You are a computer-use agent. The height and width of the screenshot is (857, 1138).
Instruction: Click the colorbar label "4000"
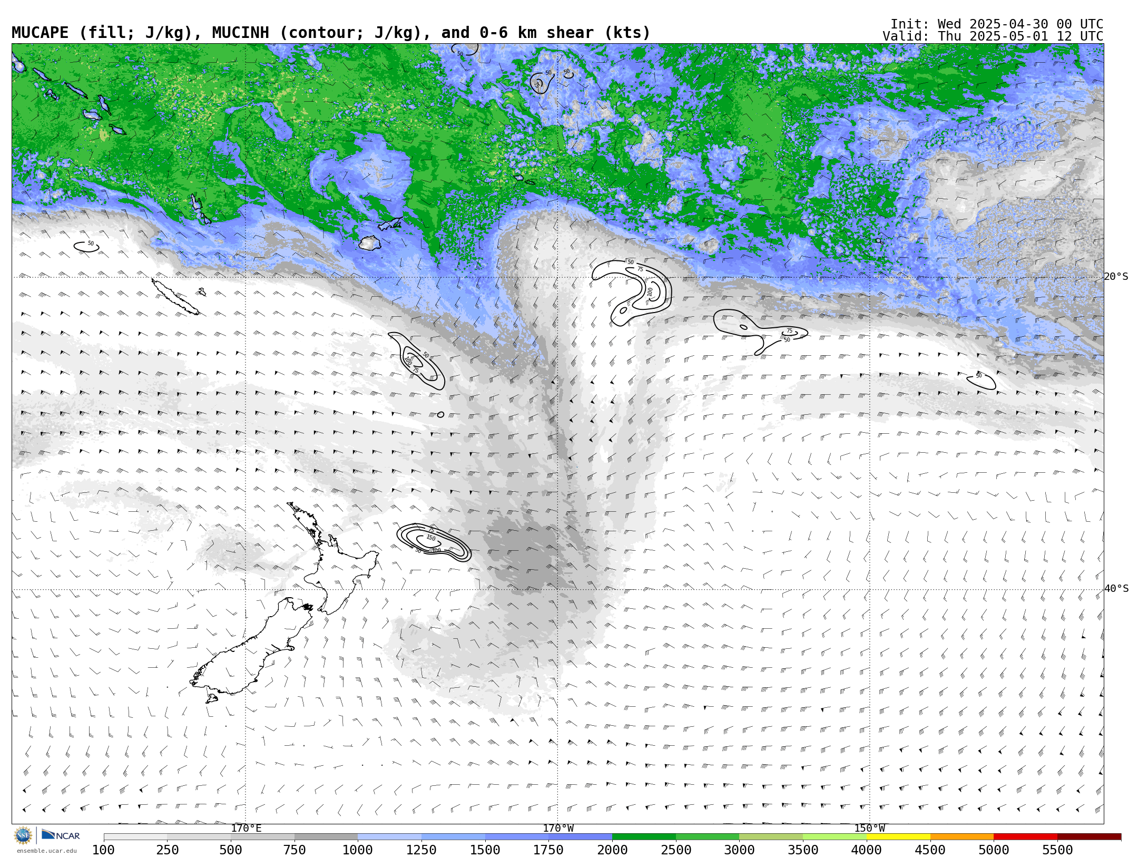[867, 850]
